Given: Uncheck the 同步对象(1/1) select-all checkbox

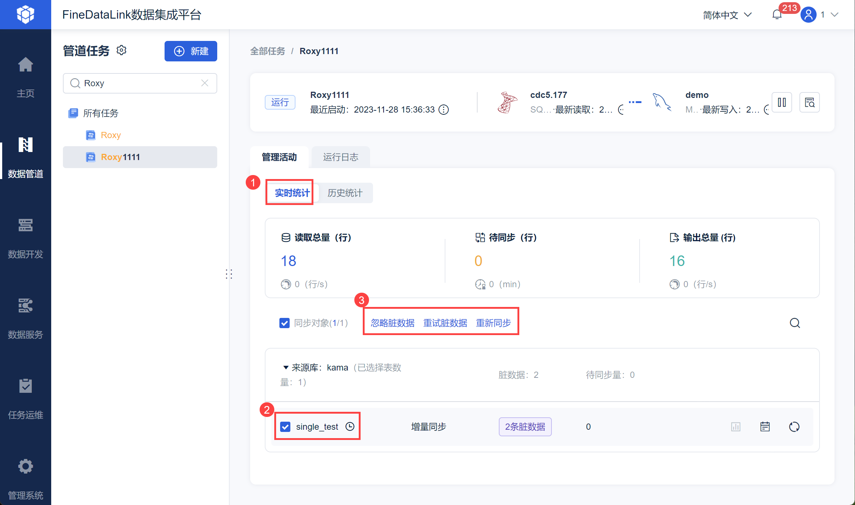Looking at the screenshot, I should [285, 323].
